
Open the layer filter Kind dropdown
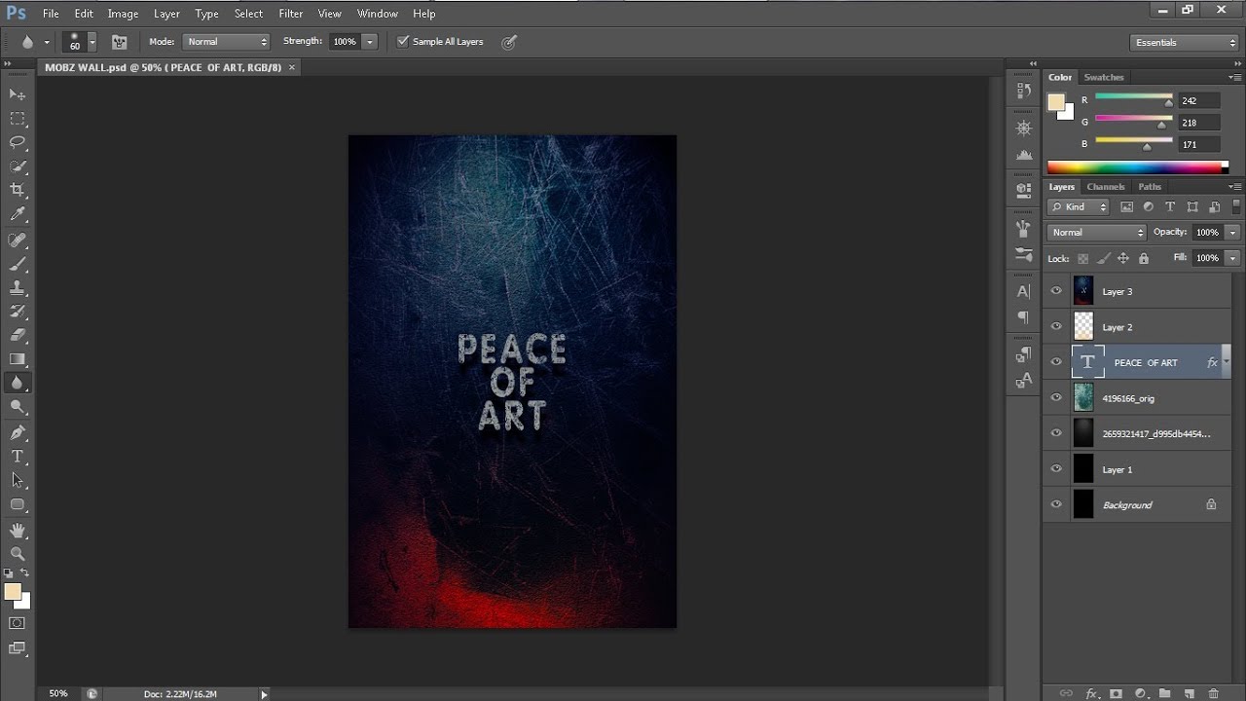point(1079,206)
